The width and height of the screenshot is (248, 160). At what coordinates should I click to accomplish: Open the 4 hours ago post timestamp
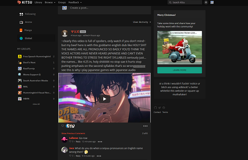pyautogui.click(x=76, y=35)
